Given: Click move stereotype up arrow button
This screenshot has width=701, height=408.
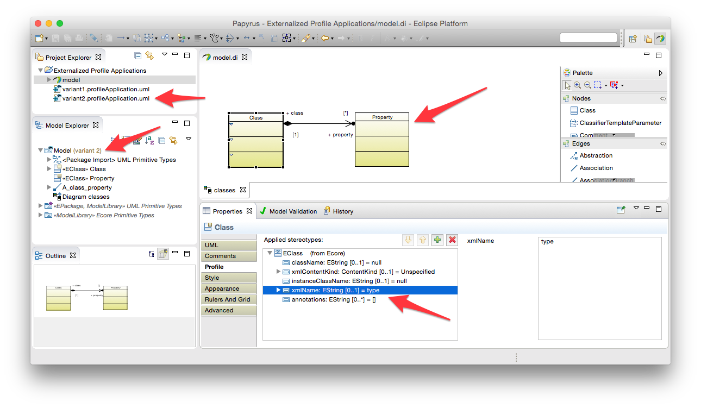Looking at the screenshot, I should coord(423,240).
